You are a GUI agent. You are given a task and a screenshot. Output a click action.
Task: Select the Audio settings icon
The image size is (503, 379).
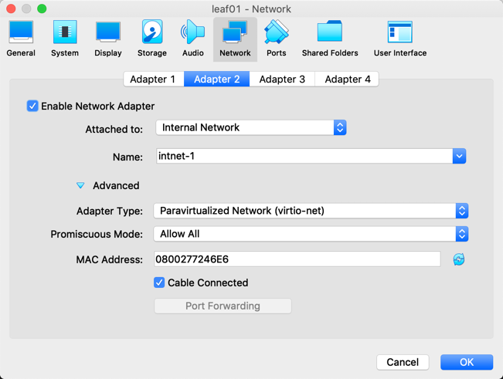click(192, 39)
